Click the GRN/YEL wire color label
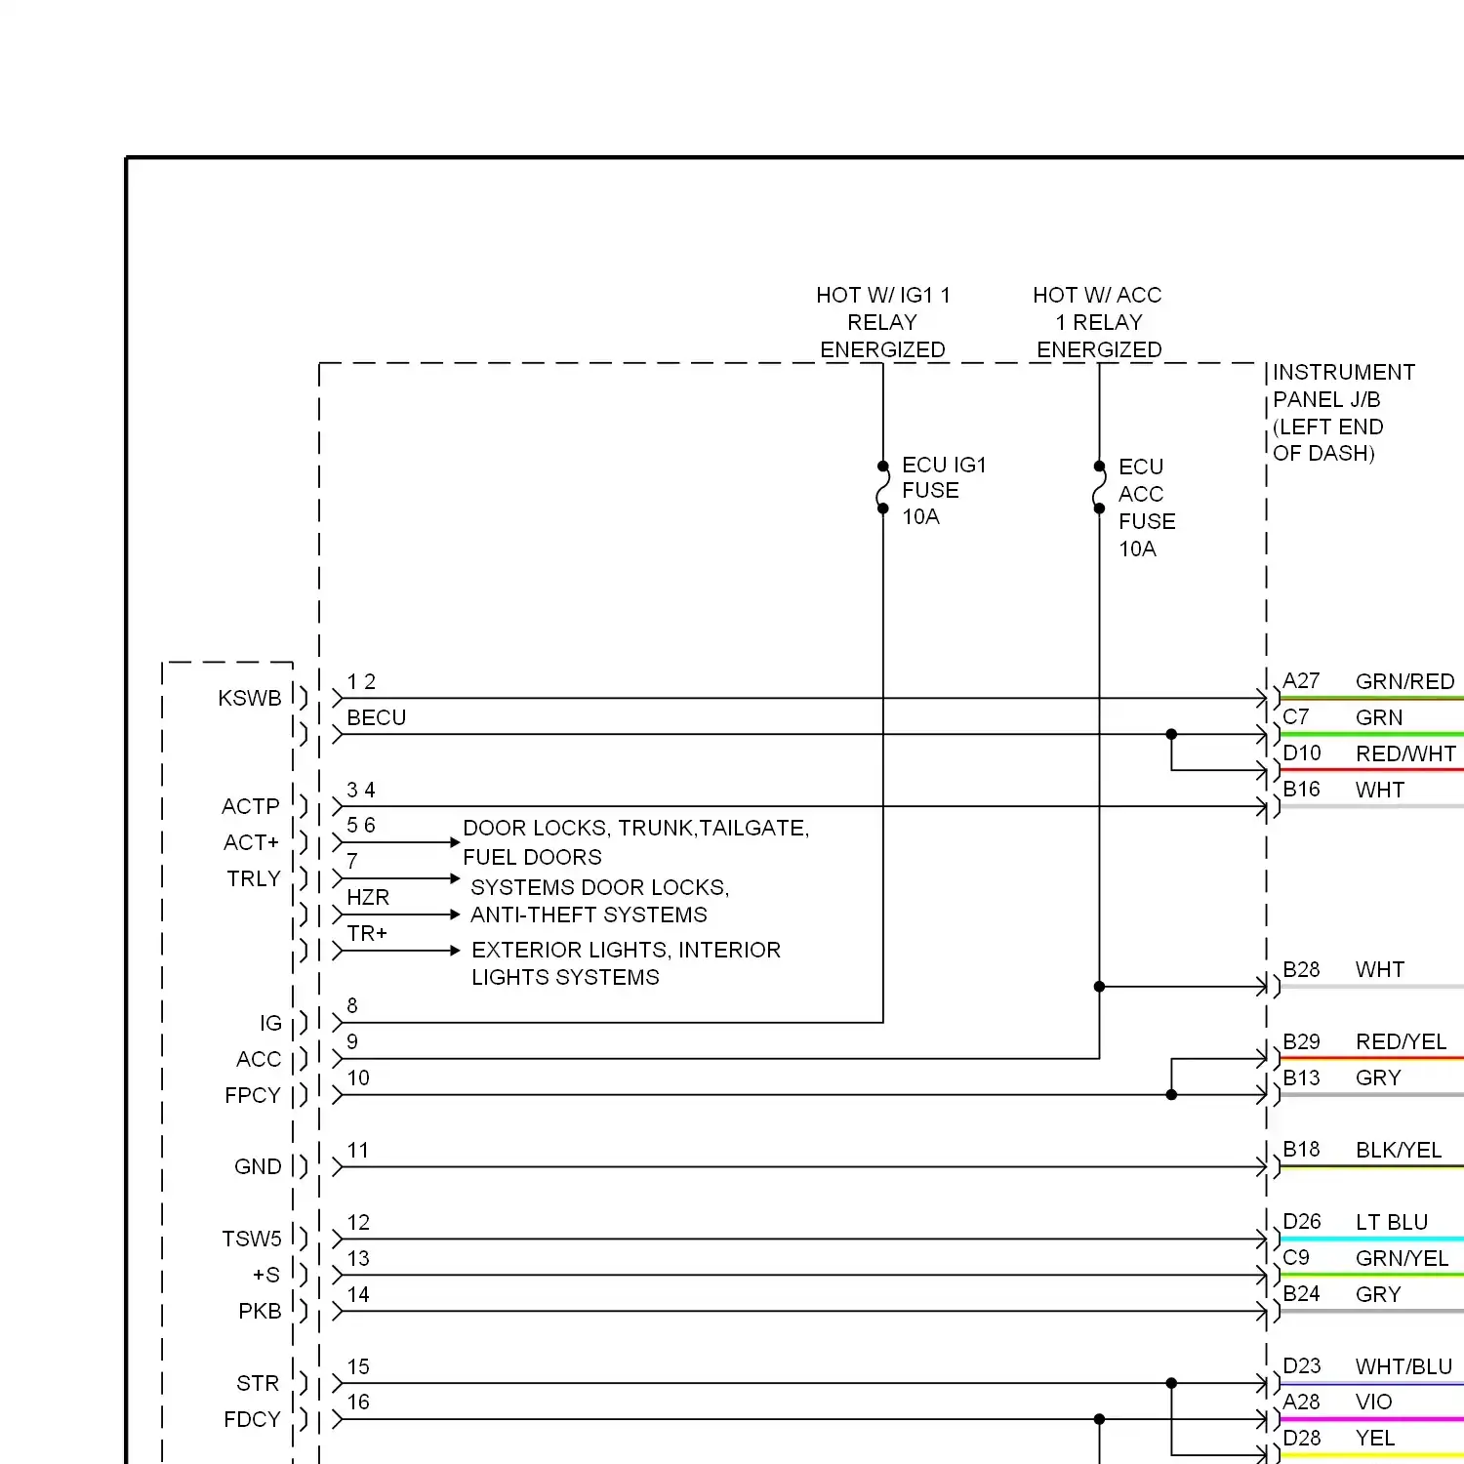Screen dimensions: 1464x1464 click(1402, 1258)
